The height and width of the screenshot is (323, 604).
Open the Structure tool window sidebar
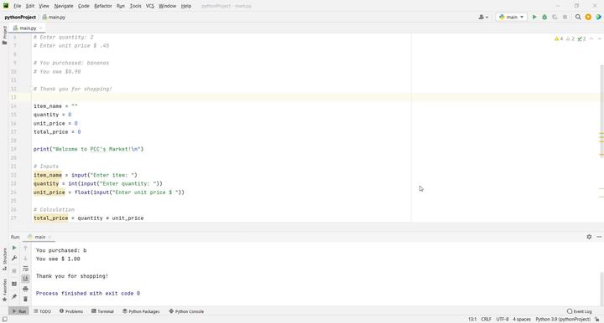click(x=5, y=259)
